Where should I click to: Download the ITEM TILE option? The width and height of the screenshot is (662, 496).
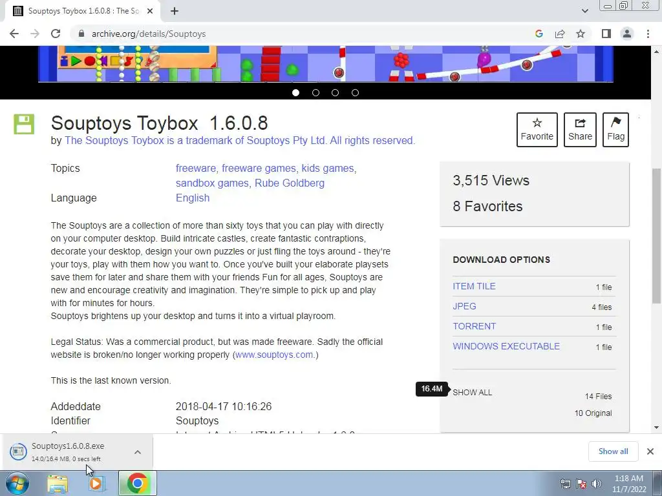coord(474,286)
